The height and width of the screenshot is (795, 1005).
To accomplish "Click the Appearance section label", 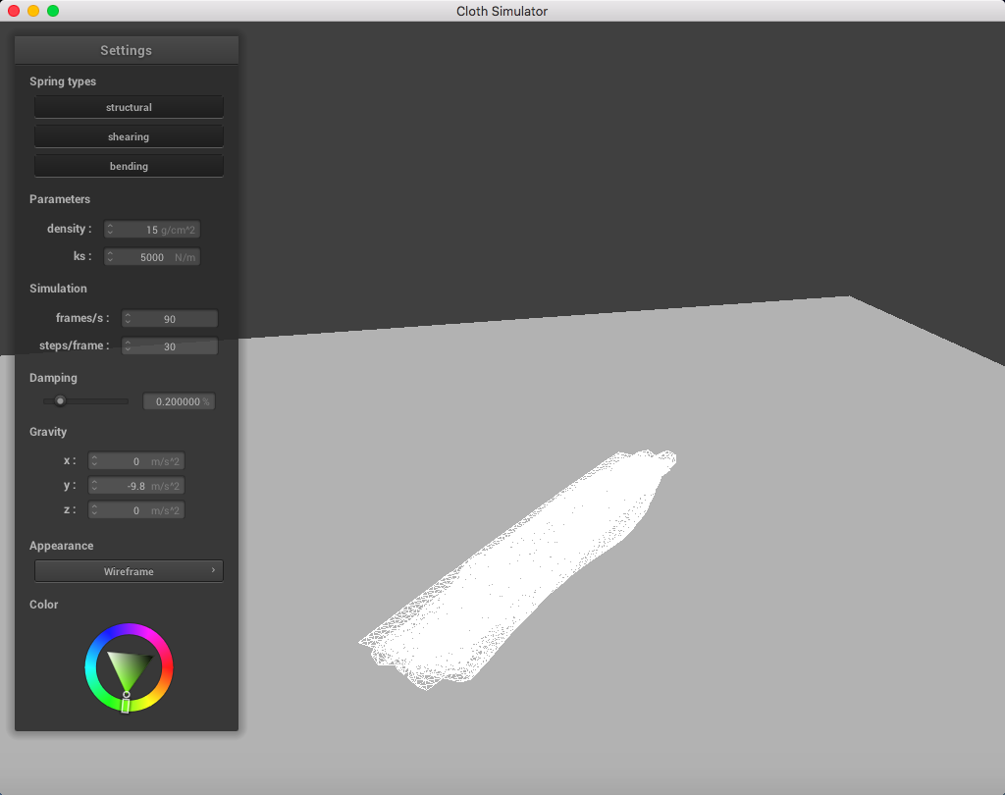I will 62,547.
